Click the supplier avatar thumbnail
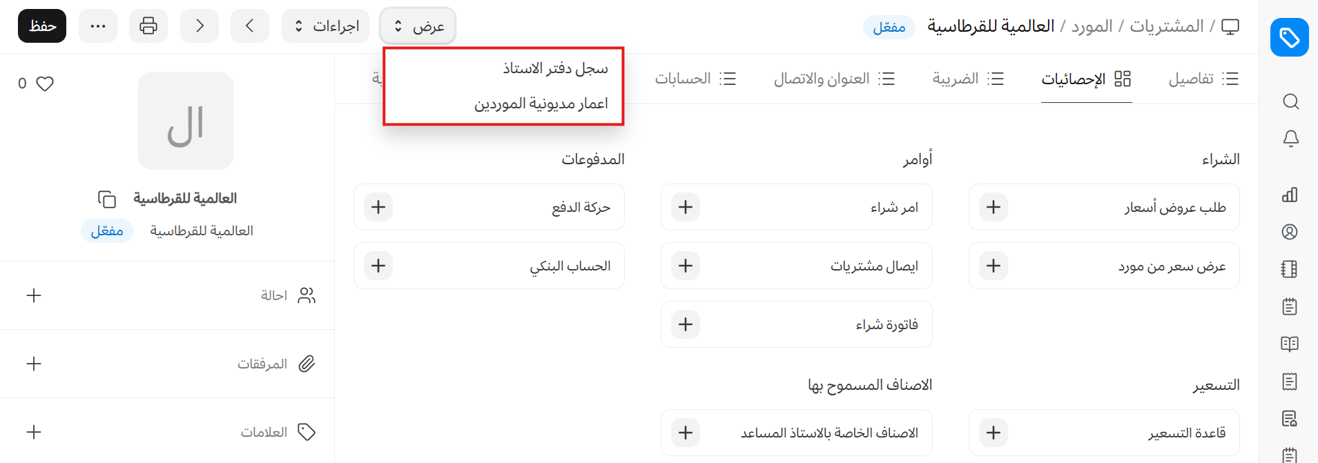The height and width of the screenshot is (463, 1318). click(186, 121)
